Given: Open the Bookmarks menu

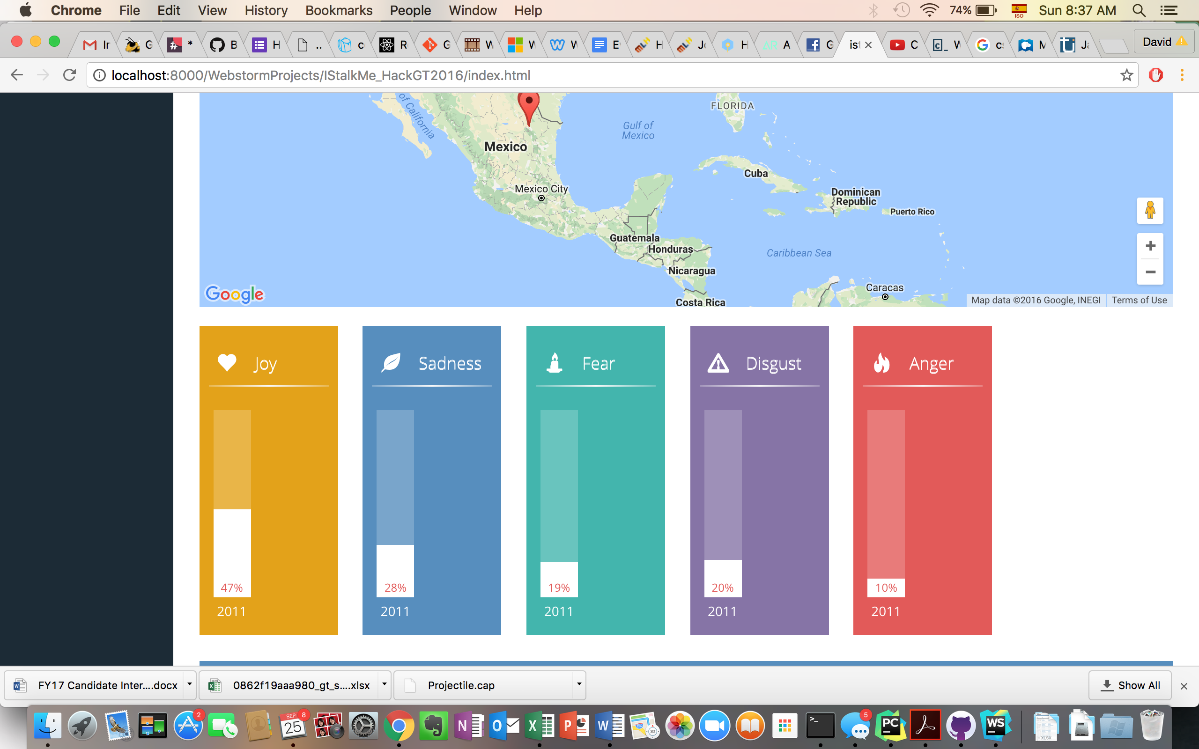Looking at the screenshot, I should click(x=339, y=10).
